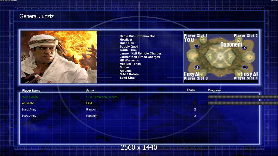The image size is (278, 156).
Task: Click WOLFARIS loading progress bar
Action: (243, 97)
